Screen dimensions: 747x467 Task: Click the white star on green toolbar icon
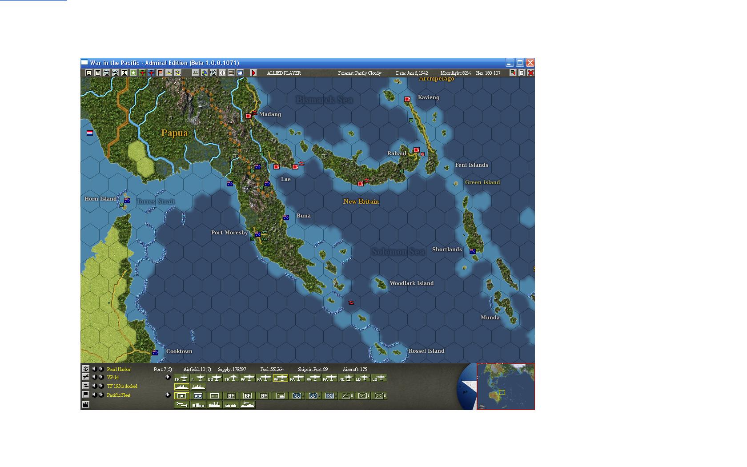coord(133,73)
